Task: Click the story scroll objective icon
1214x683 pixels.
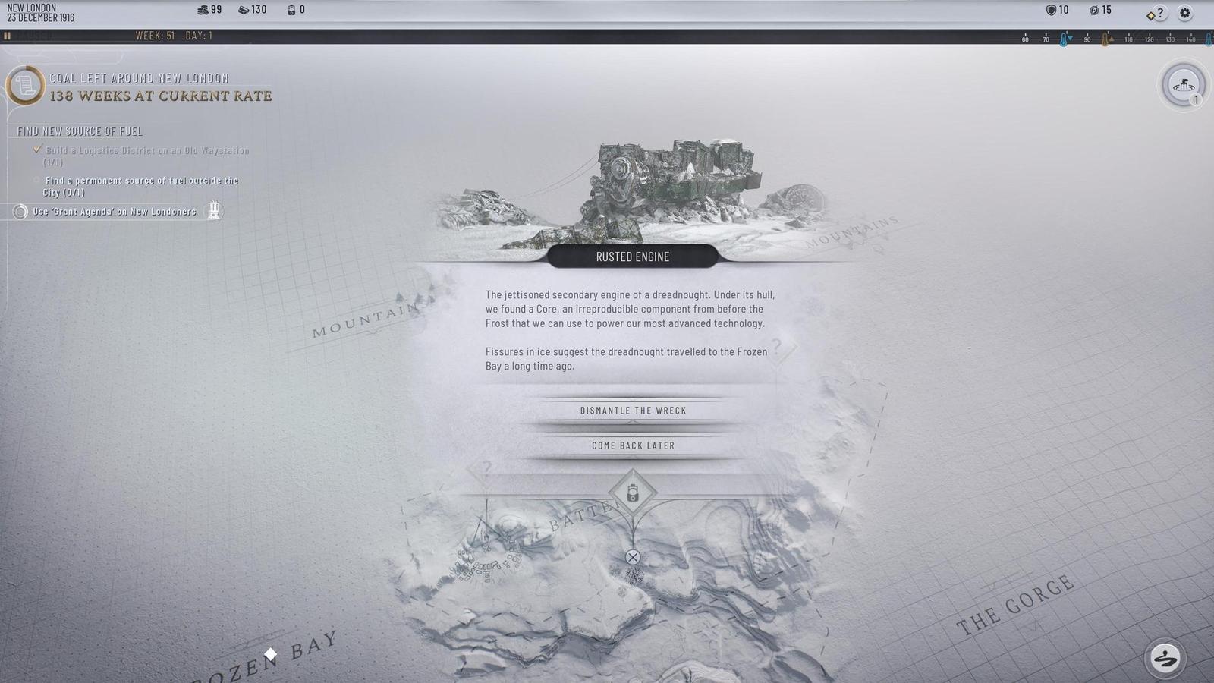Action: pyautogui.click(x=25, y=86)
